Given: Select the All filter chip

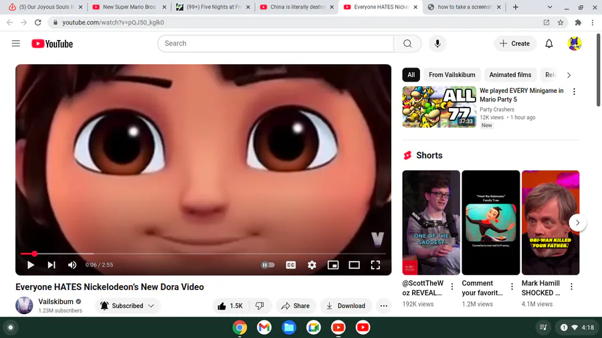Looking at the screenshot, I should click(x=411, y=75).
